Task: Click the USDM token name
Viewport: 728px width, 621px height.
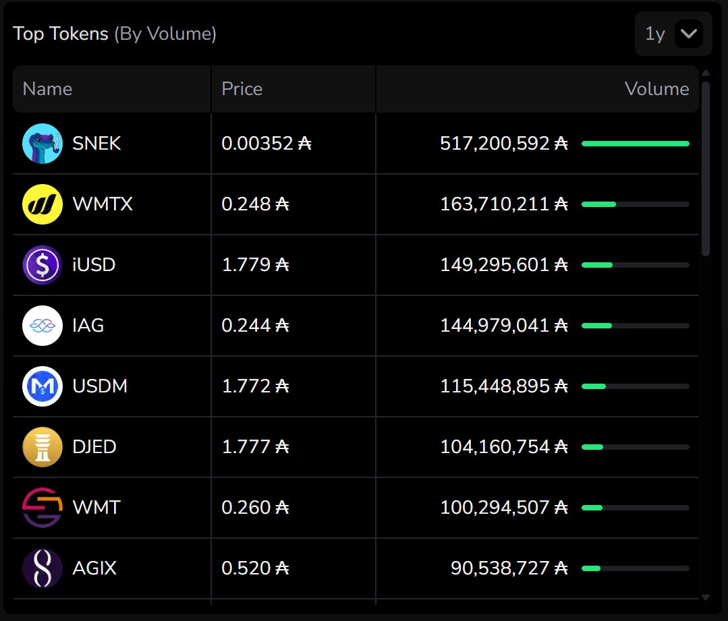Action: 100,386
